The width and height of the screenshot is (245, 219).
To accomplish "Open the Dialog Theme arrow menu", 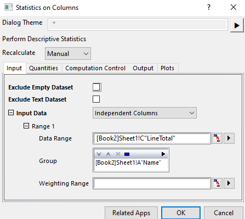I will (x=237, y=25).
